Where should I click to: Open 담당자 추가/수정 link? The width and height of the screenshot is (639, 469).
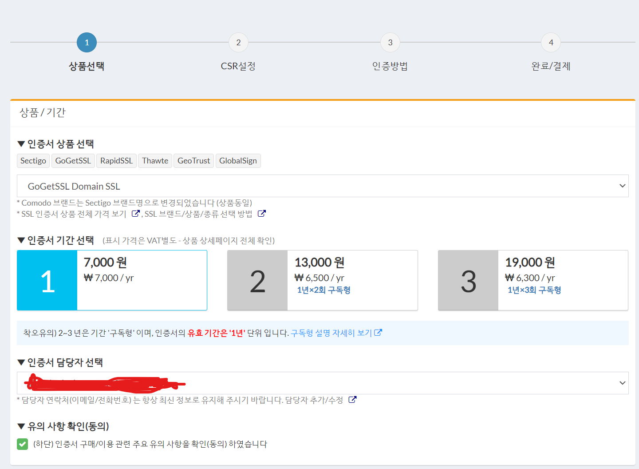(314, 400)
